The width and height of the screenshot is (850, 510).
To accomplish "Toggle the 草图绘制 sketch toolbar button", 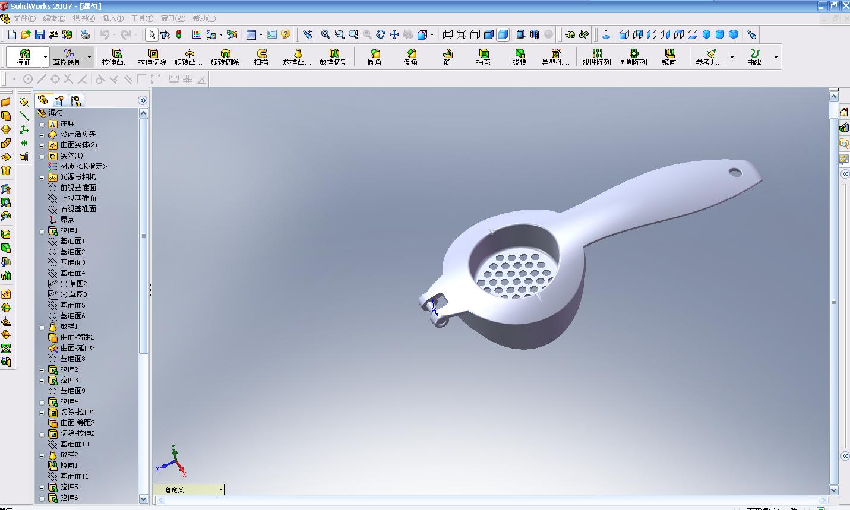I will (x=68, y=57).
